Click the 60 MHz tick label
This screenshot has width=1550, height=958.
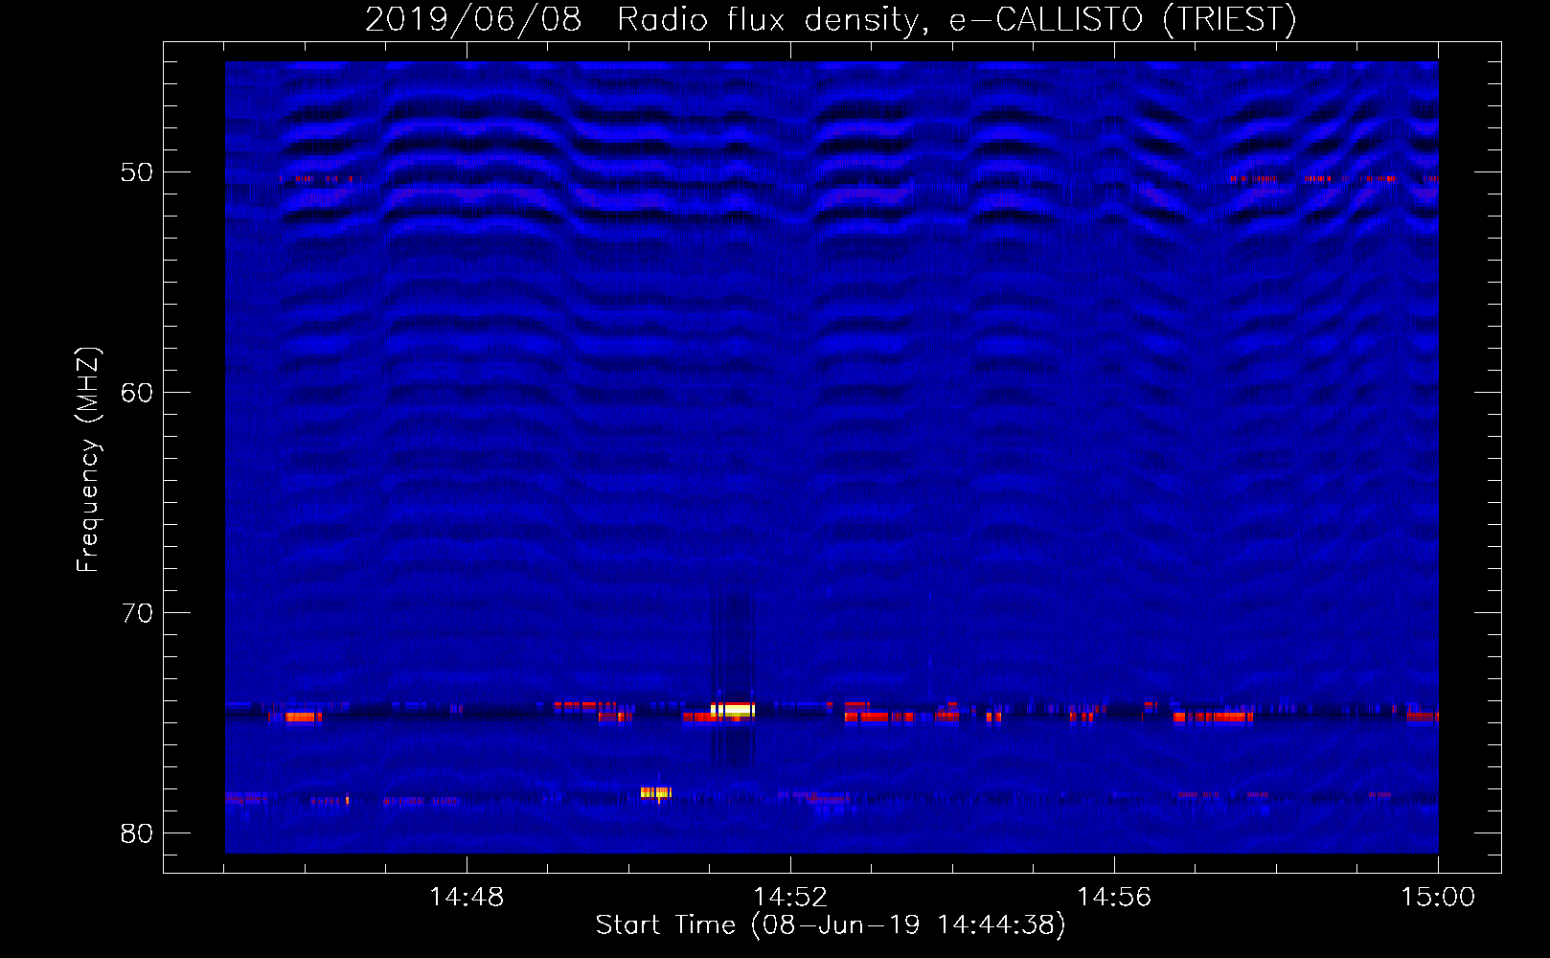point(137,393)
